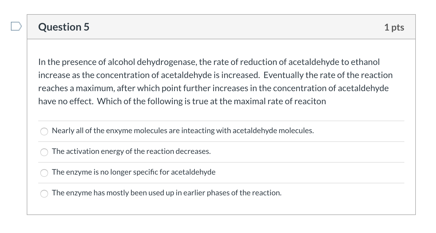Click answer text "The enzyme is no longer specific for acetaldehyde"
This screenshot has height=233, width=436.
pyautogui.click(x=134, y=172)
